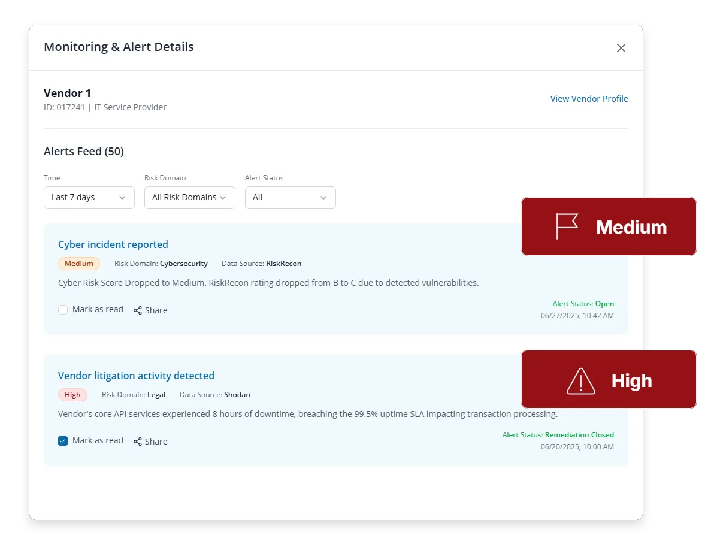Open Vendor litigation activity detected alert
The width and height of the screenshot is (711, 535).
(x=136, y=376)
